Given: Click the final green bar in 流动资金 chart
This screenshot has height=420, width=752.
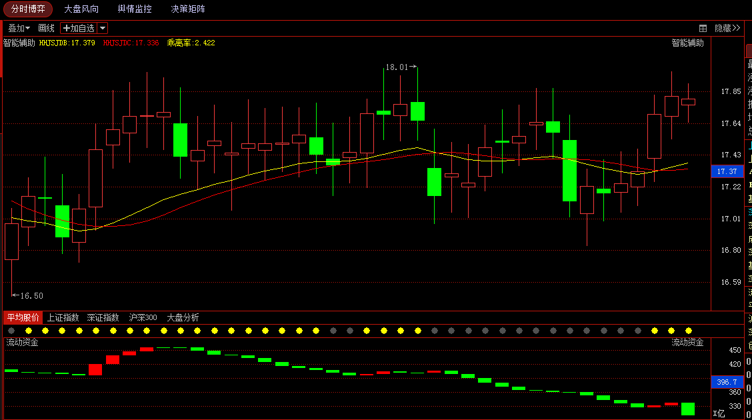Looking at the screenshot, I should (688, 409).
